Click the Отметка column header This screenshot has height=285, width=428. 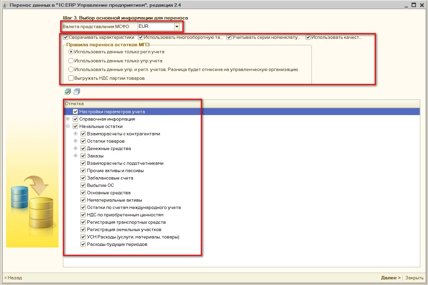[x=241, y=103]
